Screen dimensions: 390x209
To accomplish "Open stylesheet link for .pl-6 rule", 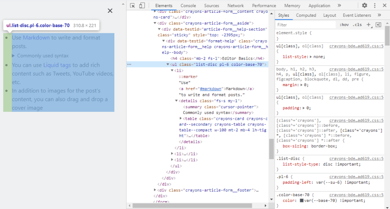I will point(356,176).
